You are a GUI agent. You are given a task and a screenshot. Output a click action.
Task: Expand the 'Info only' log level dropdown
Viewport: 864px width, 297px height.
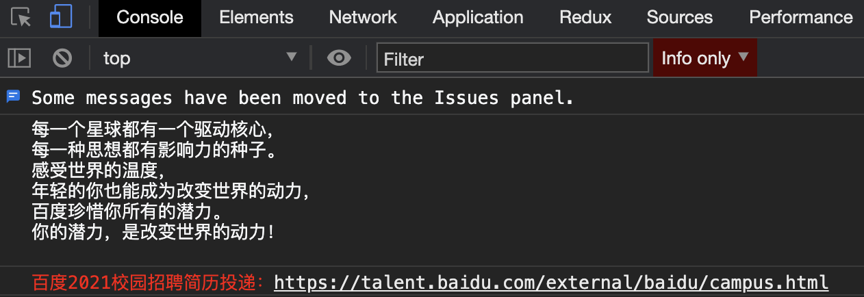tap(704, 58)
